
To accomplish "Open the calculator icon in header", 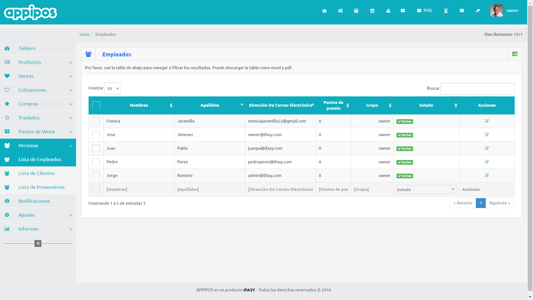I will tap(356, 11).
